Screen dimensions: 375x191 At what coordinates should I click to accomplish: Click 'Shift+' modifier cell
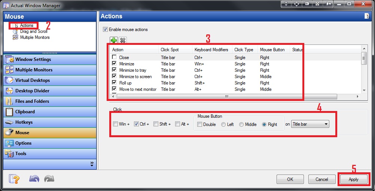pos(200,83)
